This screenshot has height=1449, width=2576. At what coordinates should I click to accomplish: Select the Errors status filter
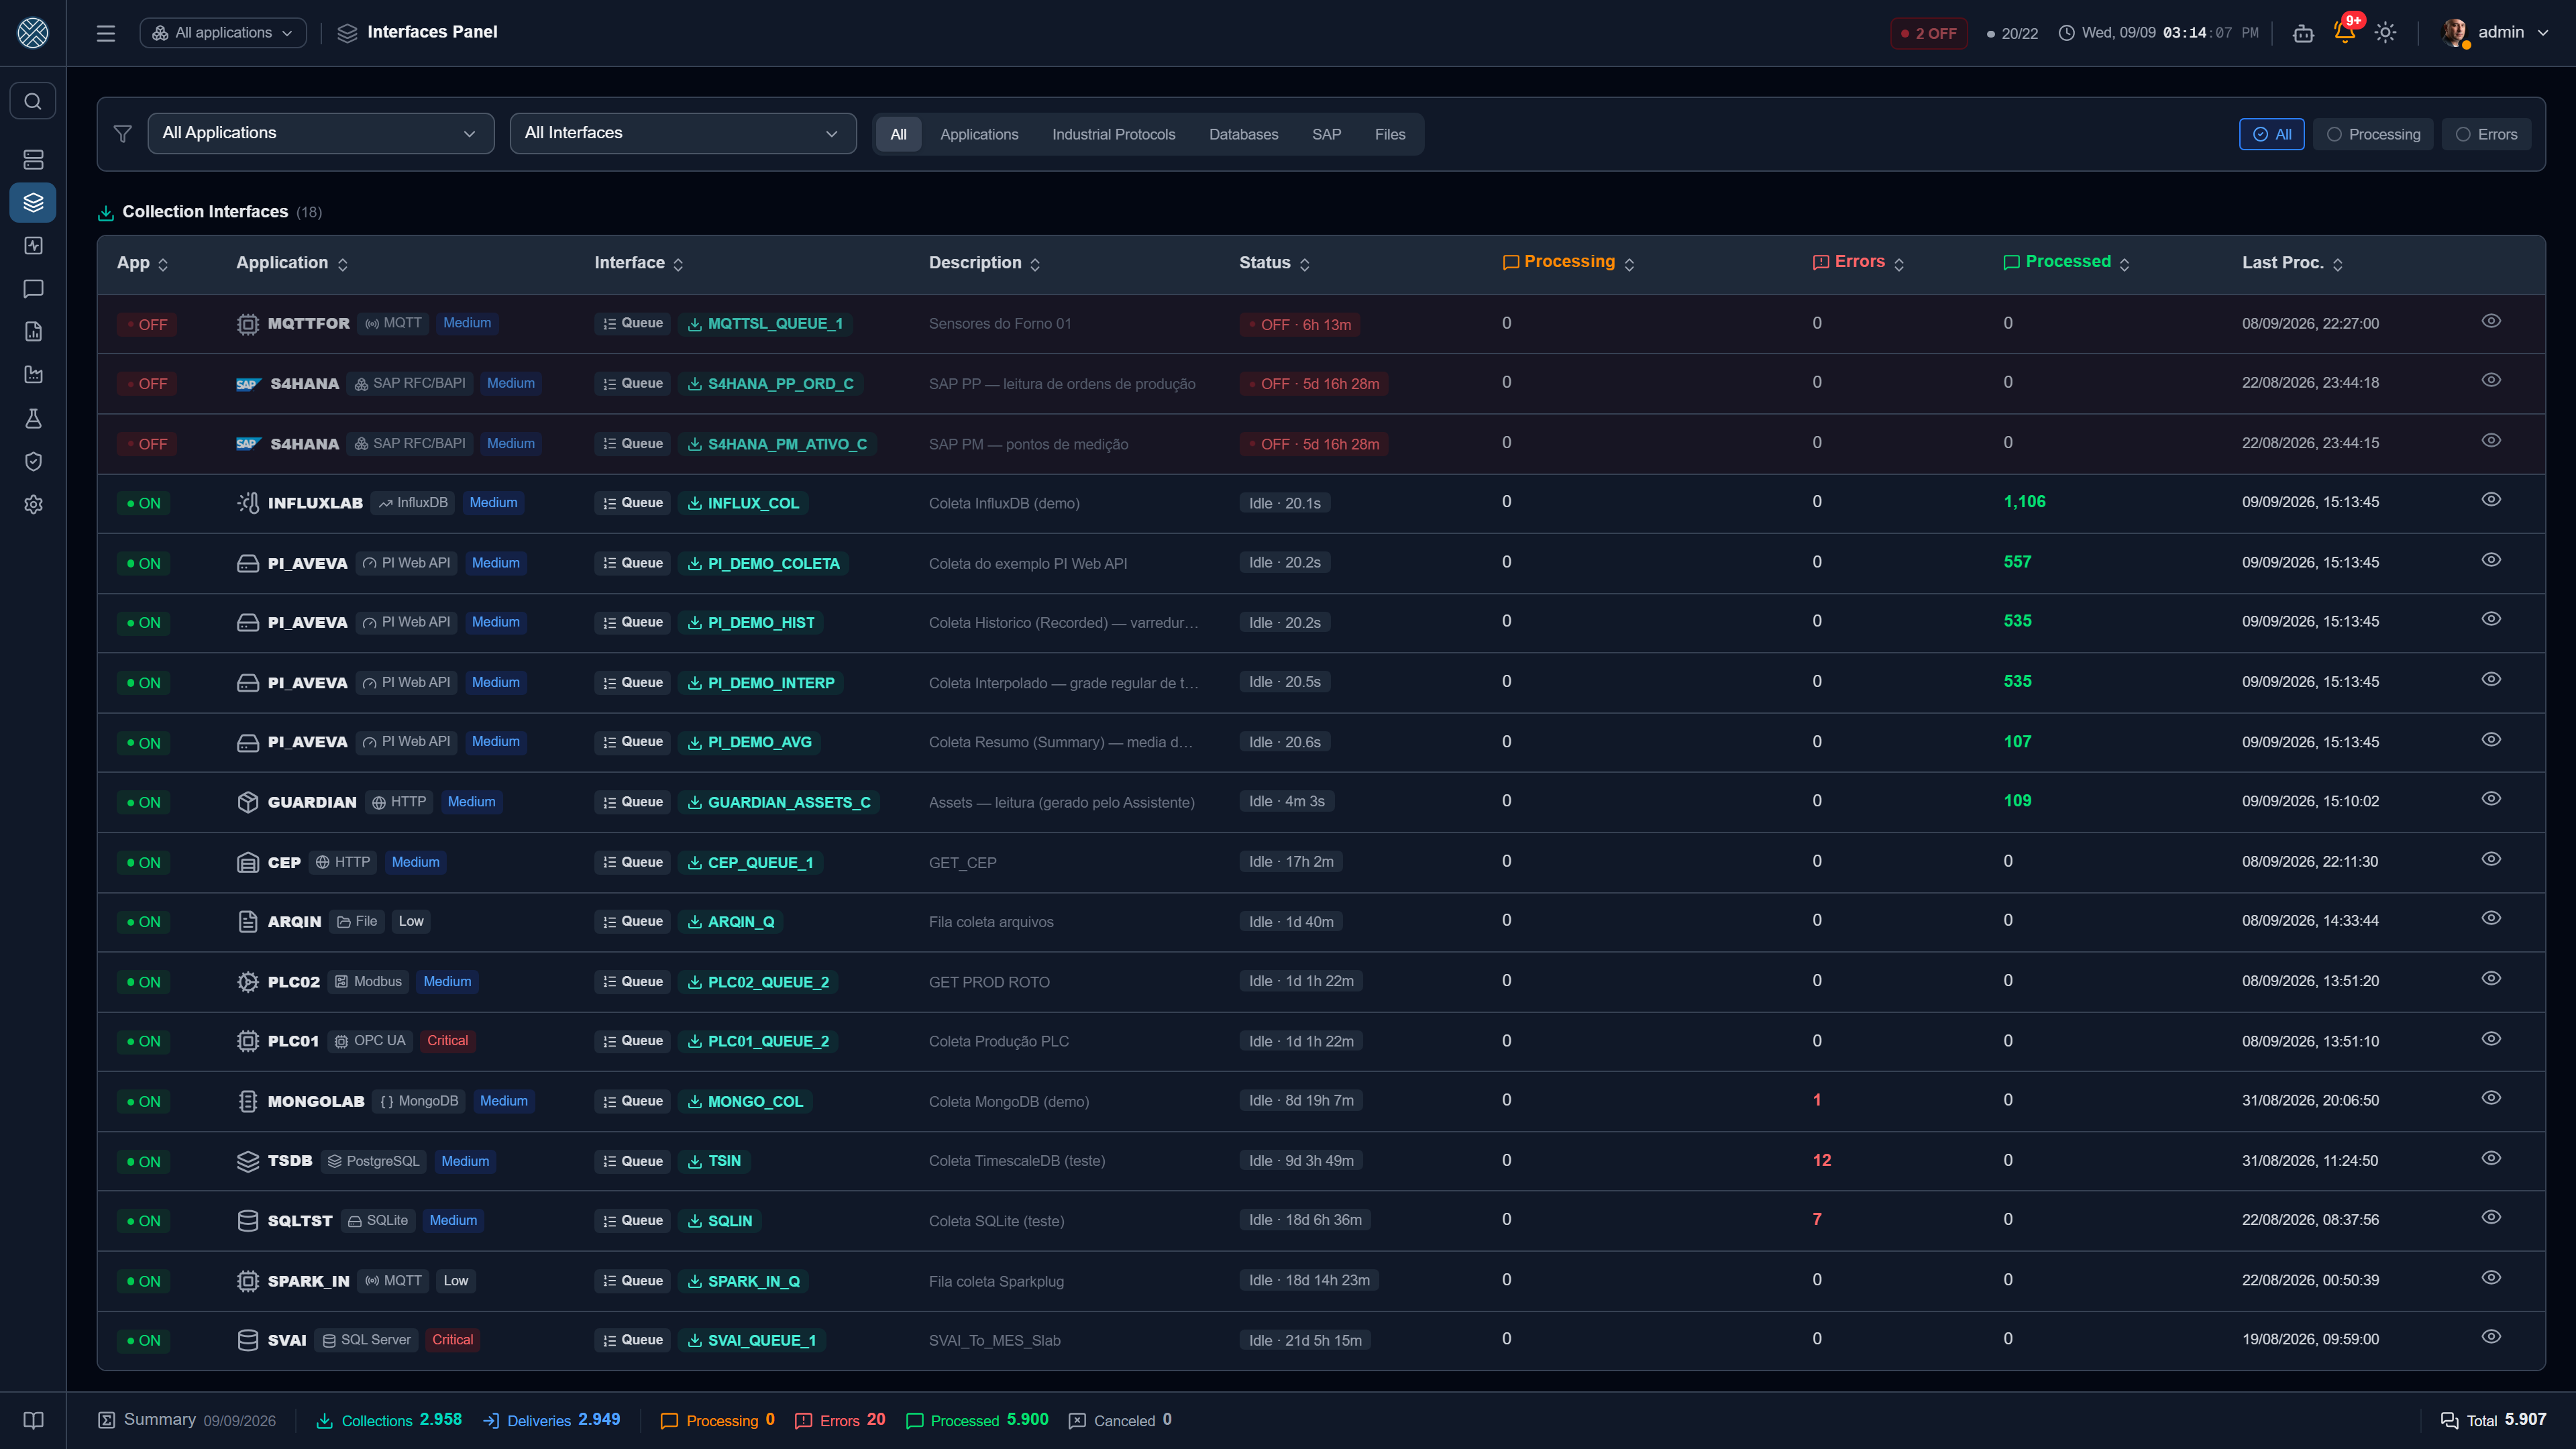click(2486, 134)
